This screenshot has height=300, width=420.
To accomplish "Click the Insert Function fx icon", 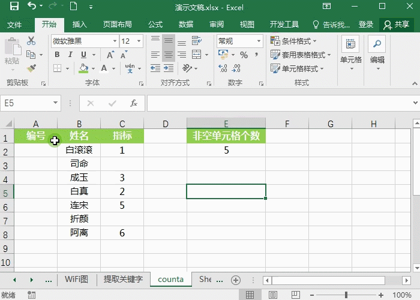I will [x=134, y=103].
